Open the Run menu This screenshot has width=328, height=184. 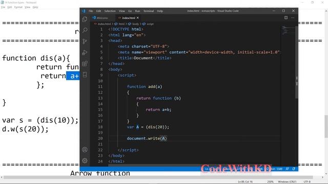tap(137, 11)
